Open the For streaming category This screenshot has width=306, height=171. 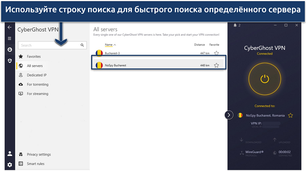[x=37, y=94]
